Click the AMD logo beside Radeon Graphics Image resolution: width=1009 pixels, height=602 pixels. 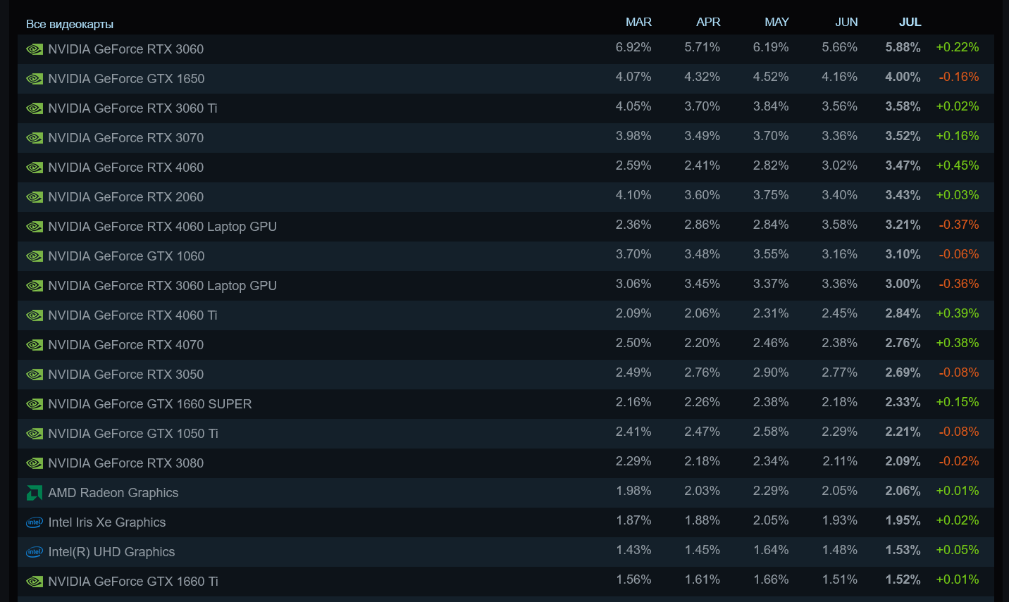pyautogui.click(x=34, y=493)
